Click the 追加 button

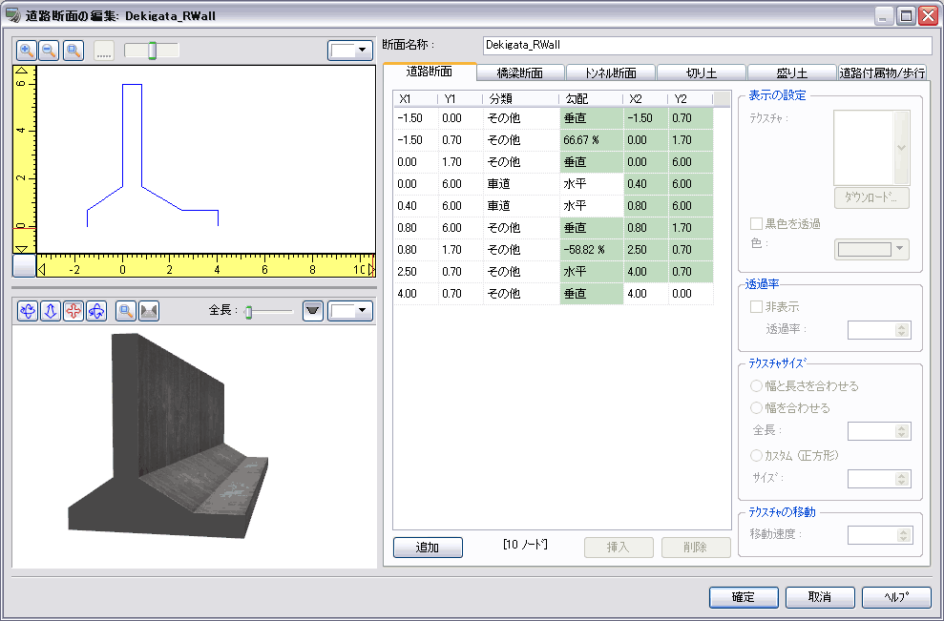pyautogui.click(x=428, y=548)
